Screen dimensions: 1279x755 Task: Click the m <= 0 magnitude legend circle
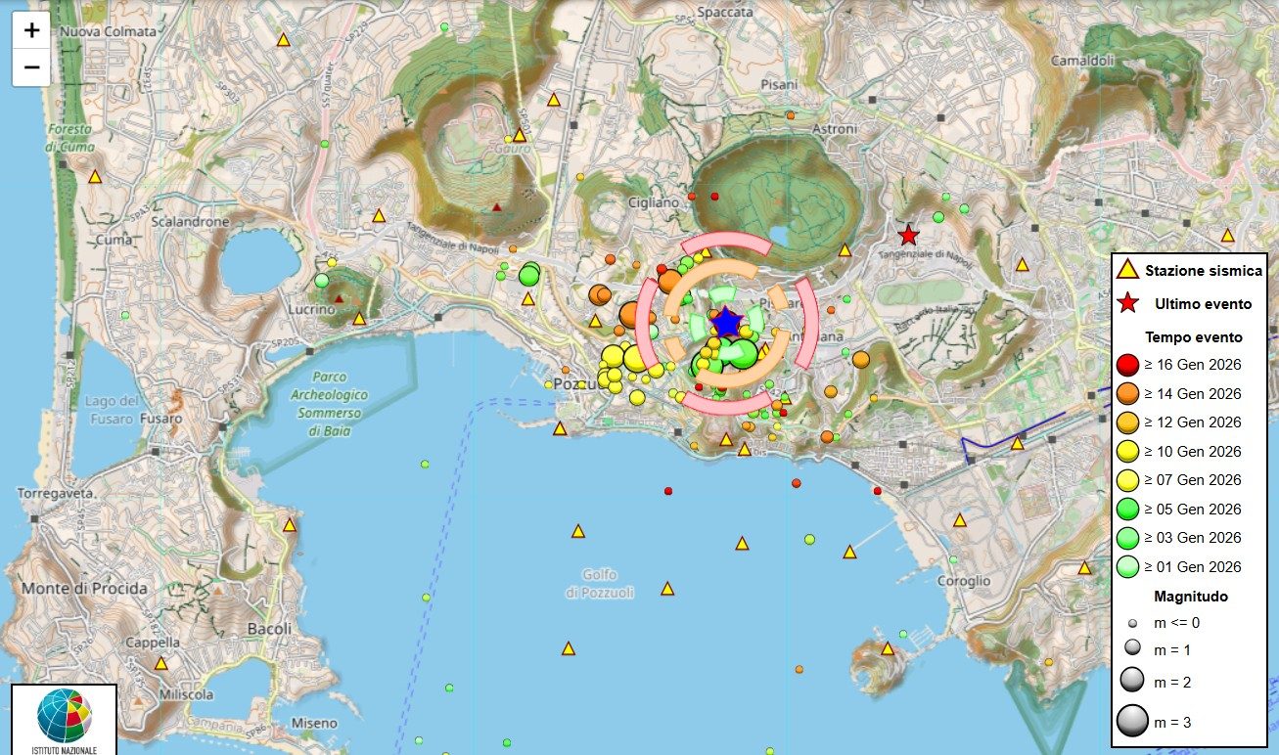(x=1132, y=622)
